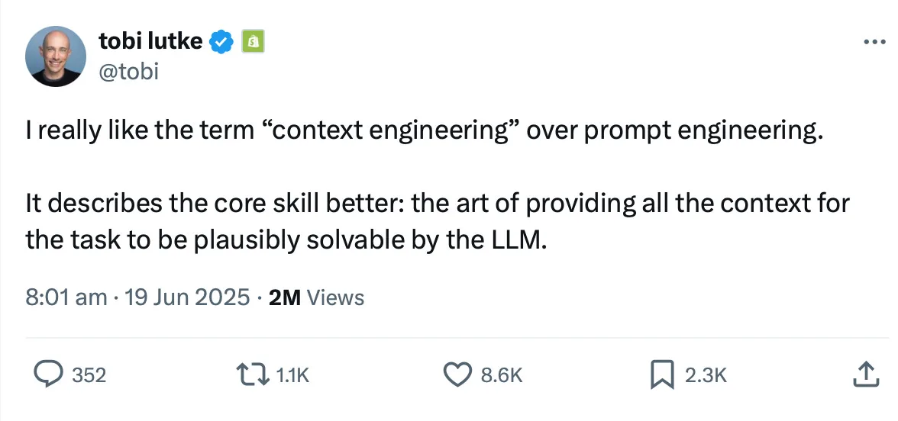
Task: Click the blue verified badge
Action: [x=221, y=42]
